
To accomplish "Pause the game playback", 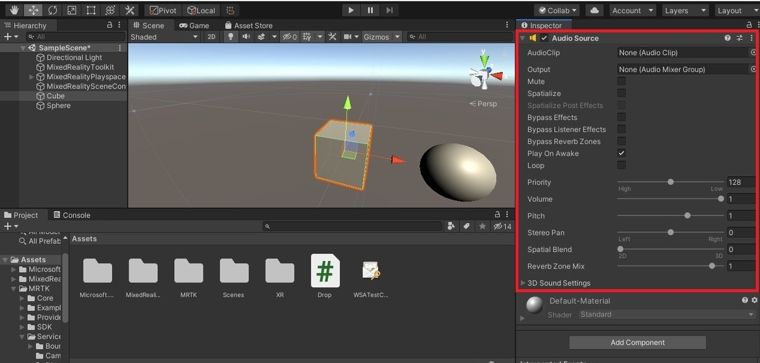I will point(370,10).
